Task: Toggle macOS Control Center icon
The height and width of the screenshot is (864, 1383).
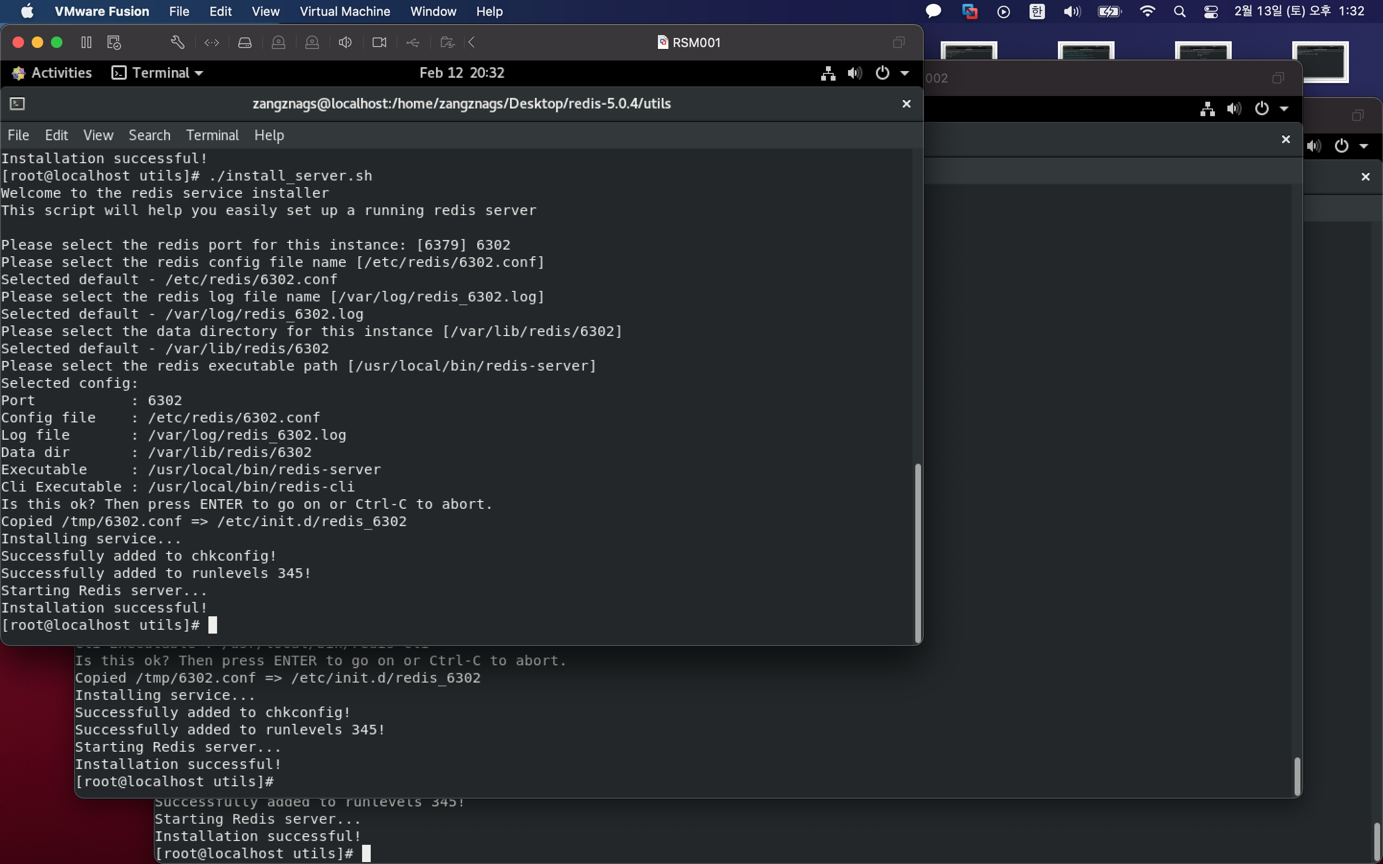Action: pyautogui.click(x=1211, y=12)
